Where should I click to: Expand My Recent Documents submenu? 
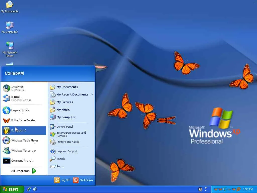point(72,94)
